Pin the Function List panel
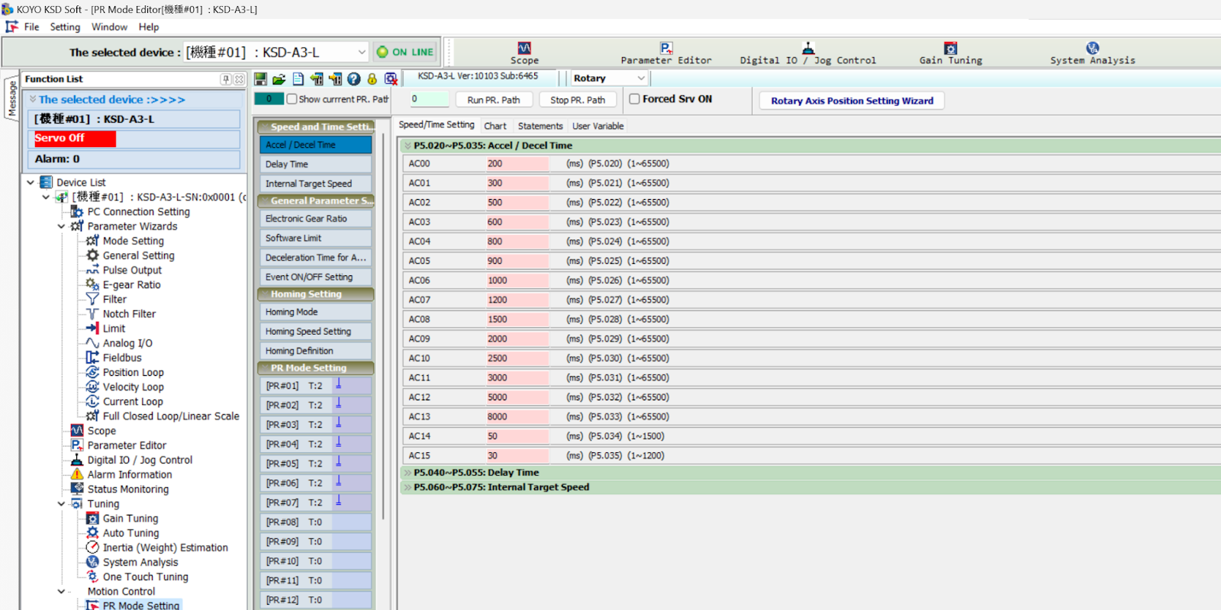This screenshot has height=610, width=1221. [227, 79]
